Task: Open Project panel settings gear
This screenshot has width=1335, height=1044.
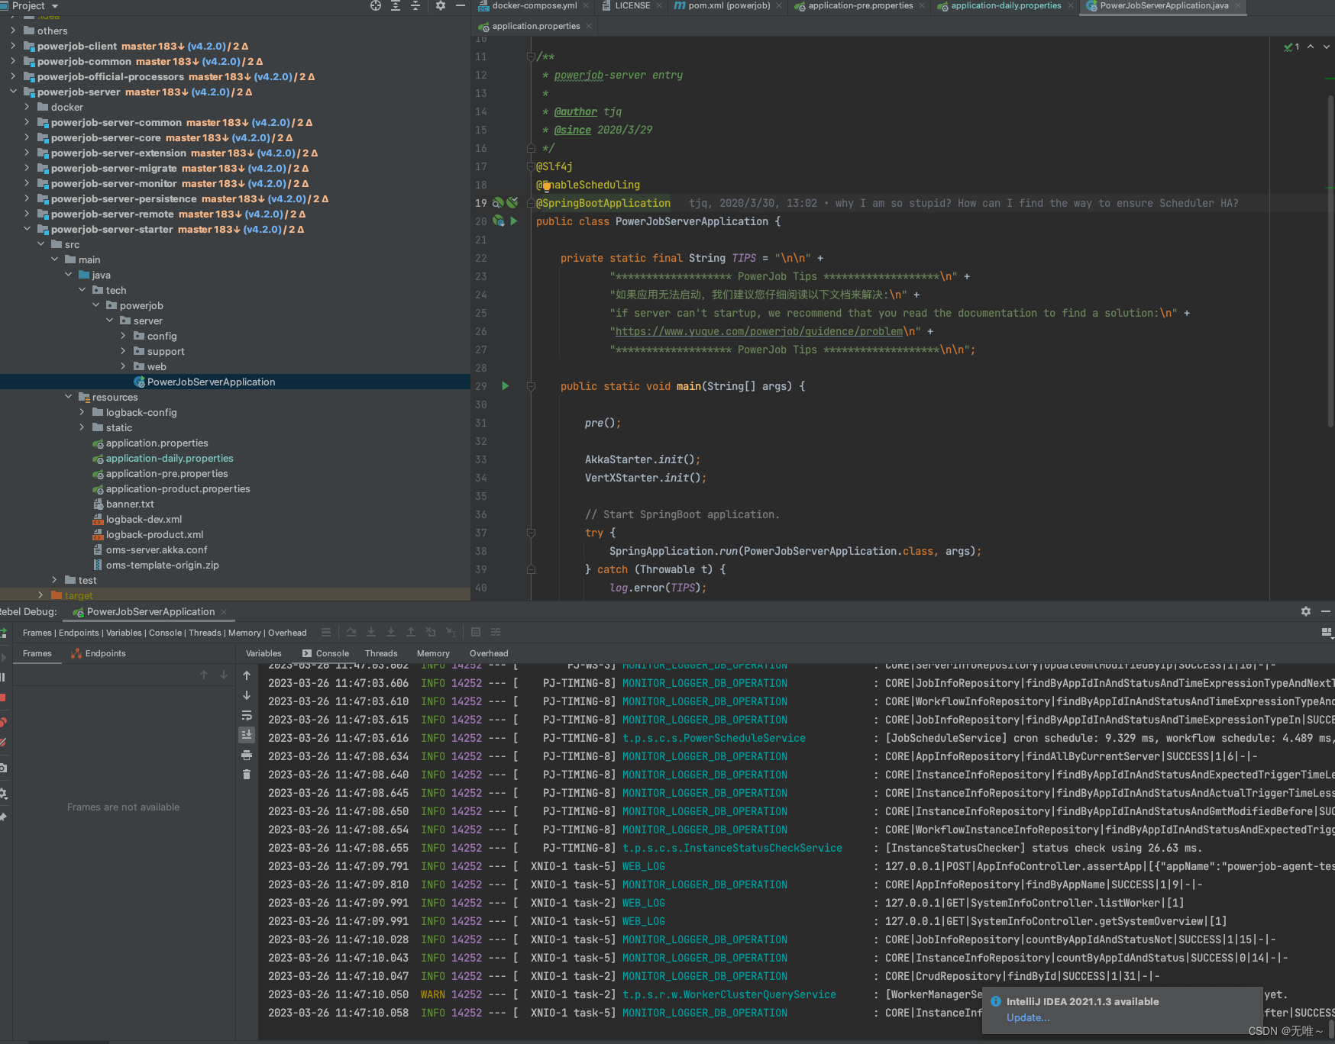Action: pos(441,6)
